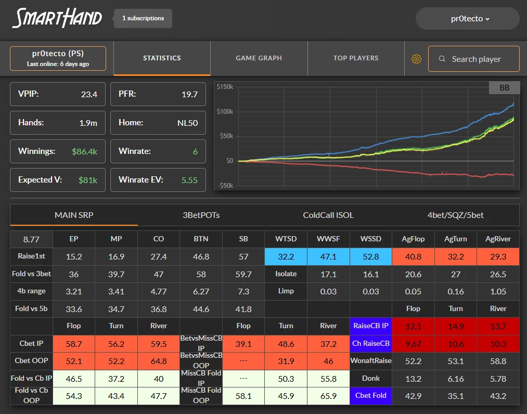This screenshot has width=527, height=414.
Task: Select the MAIN SRP tab
Action: (x=74, y=215)
